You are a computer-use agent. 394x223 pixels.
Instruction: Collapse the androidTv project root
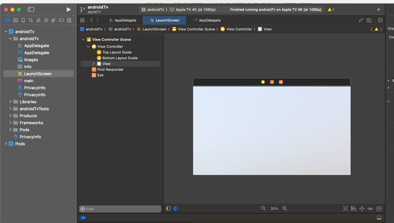(6, 32)
